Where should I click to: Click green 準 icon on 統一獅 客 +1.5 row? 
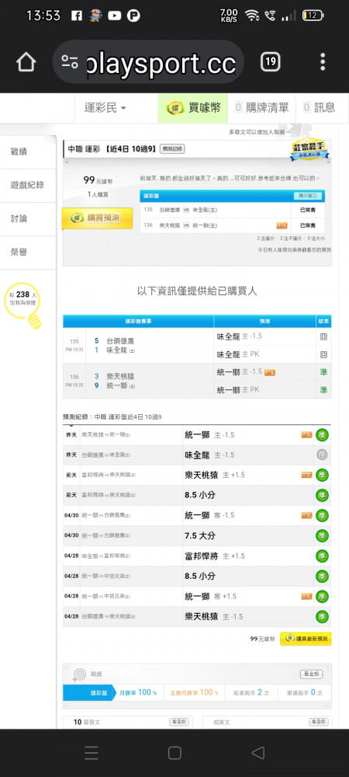coord(323,596)
